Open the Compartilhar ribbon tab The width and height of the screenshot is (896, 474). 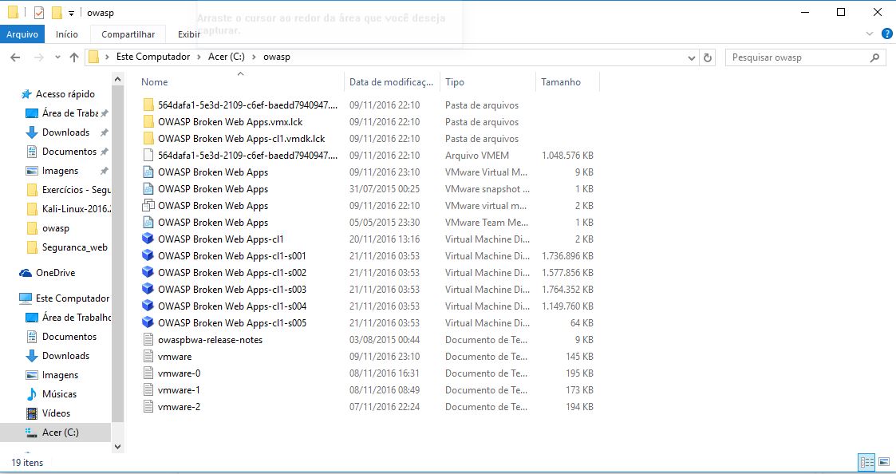pos(128,34)
